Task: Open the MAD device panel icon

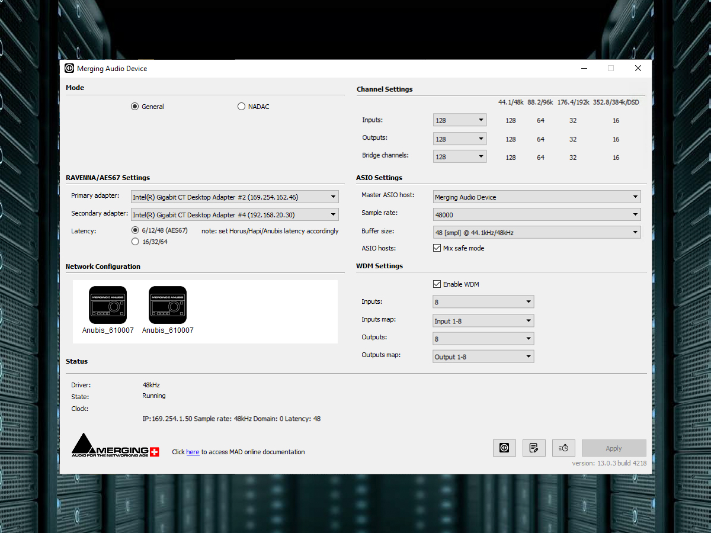Action: [x=504, y=448]
